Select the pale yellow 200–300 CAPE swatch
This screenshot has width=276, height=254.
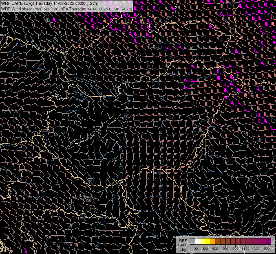(203, 241)
